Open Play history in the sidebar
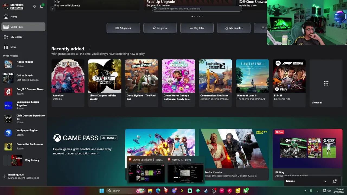Screen dimensions: 347x195 pyautogui.click(x=23, y=160)
